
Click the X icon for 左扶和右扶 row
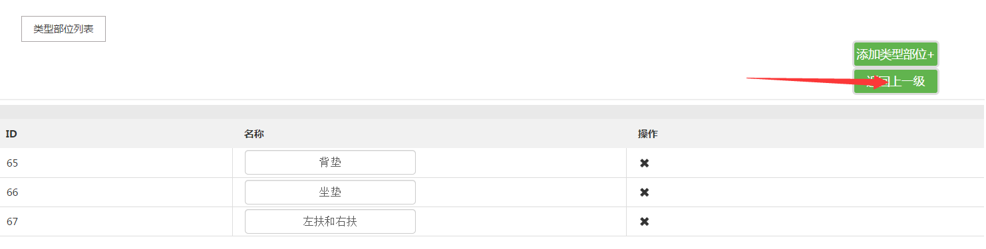click(644, 221)
